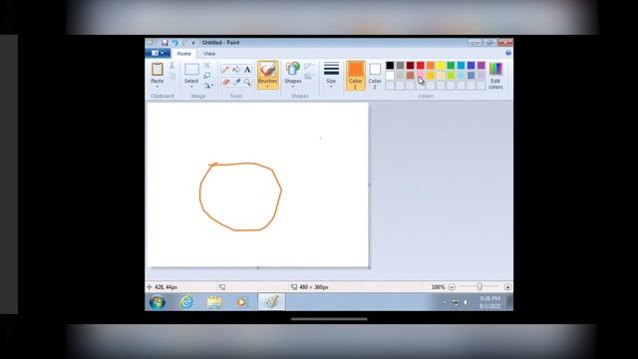
Task: Zoom out with the minus button
Action: 452,287
